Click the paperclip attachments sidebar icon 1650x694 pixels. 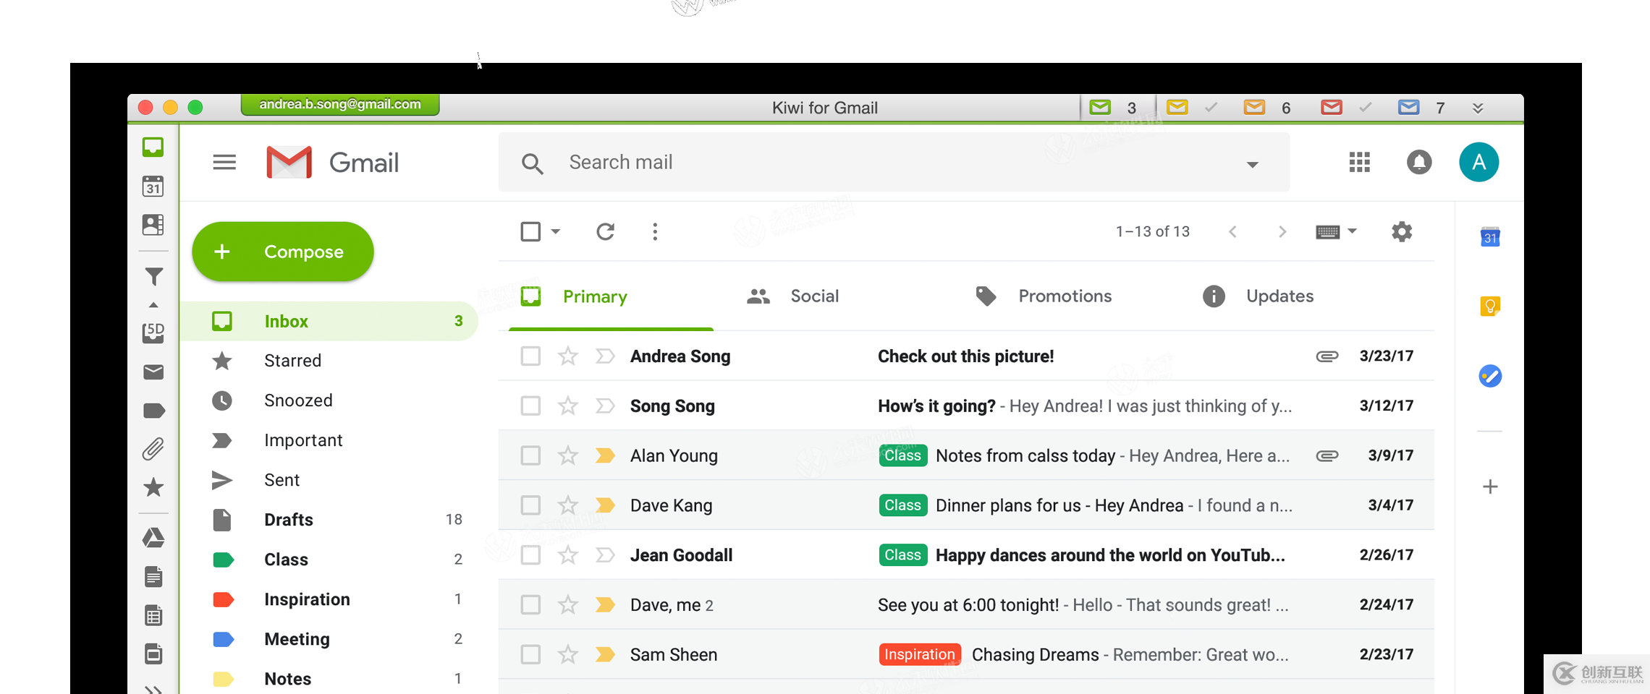tap(153, 450)
